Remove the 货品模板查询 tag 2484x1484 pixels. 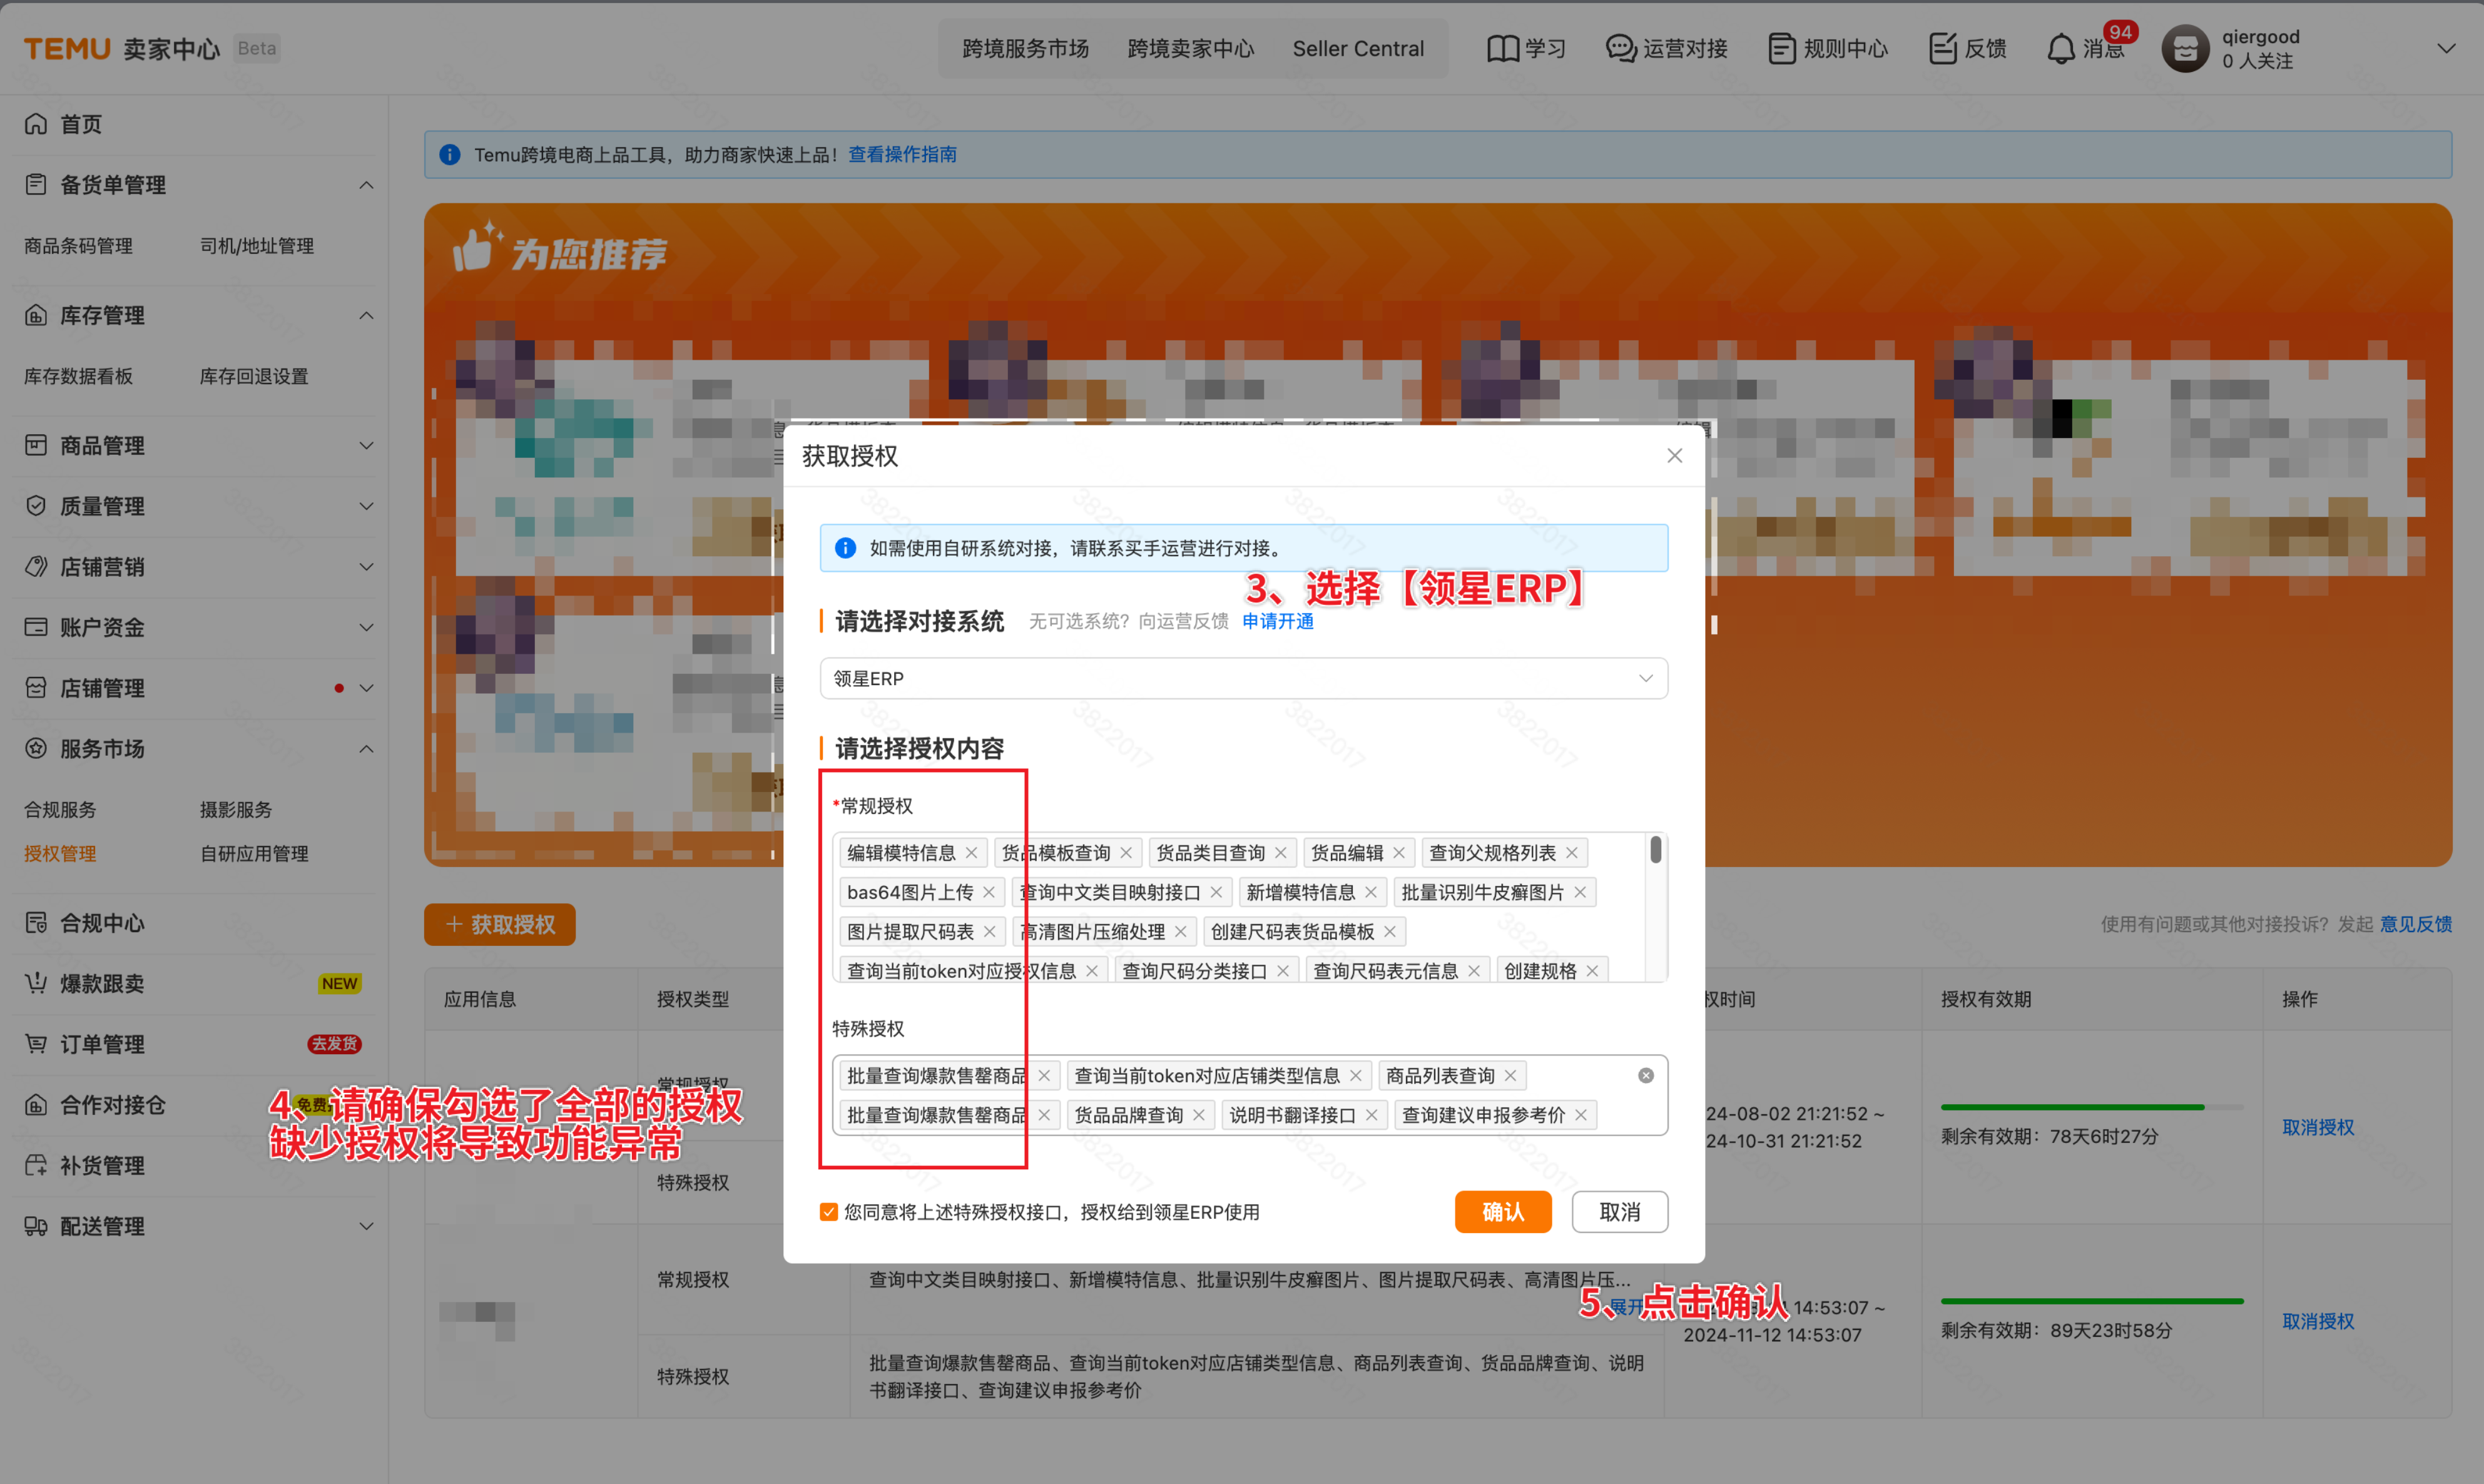pos(1126,853)
